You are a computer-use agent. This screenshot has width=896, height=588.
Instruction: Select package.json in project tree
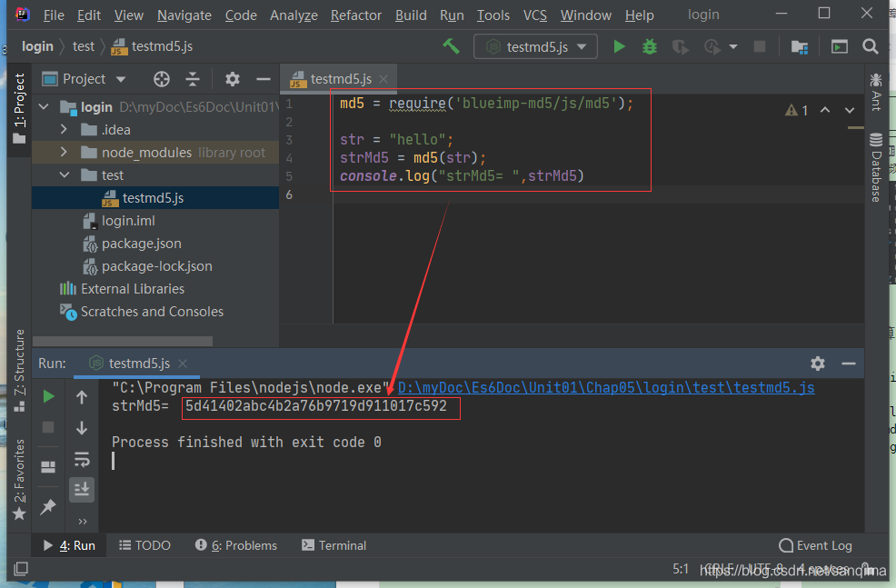click(x=141, y=244)
